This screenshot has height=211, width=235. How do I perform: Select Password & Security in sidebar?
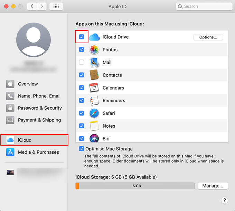(x=39, y=108)
